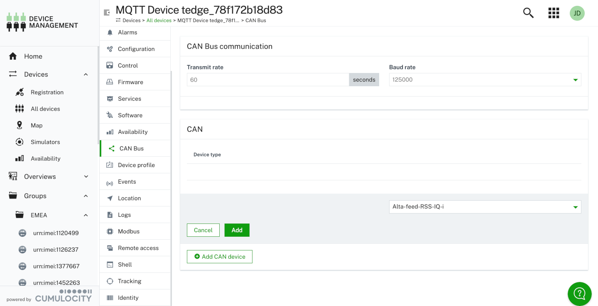
Task: Follow the All devices breadcrumb link
Action: [159, 20]
